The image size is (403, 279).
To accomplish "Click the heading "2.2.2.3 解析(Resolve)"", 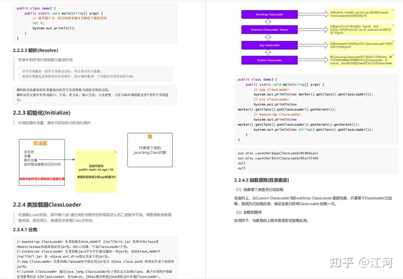I will (35, 50).
